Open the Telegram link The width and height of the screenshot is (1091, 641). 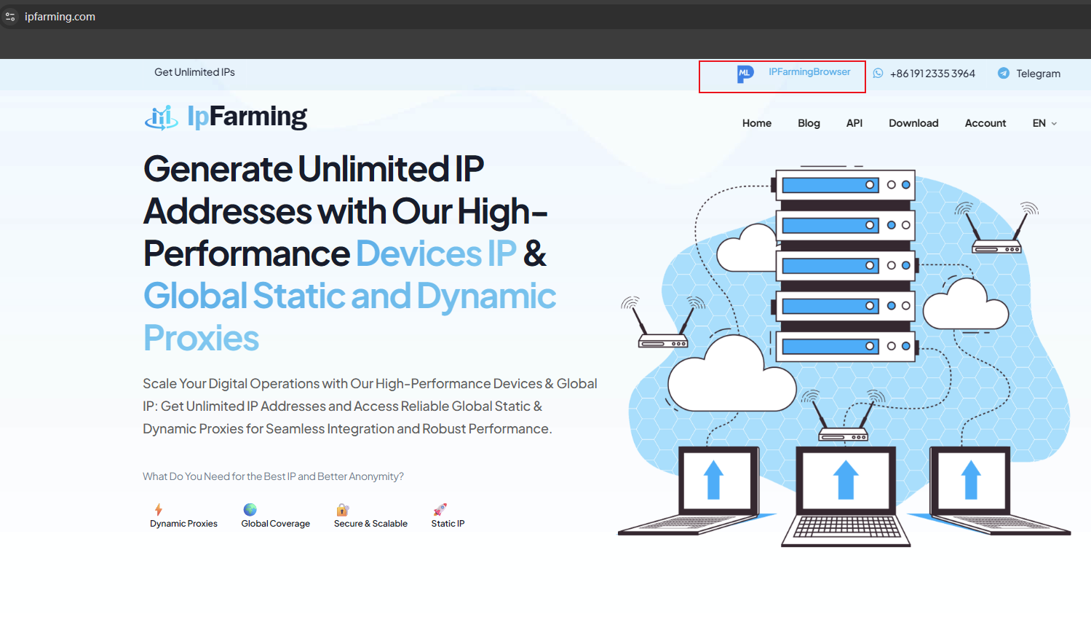1038,74
